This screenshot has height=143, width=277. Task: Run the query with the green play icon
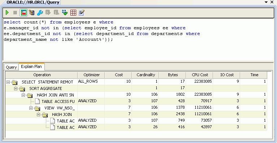[x=7, y=13]
